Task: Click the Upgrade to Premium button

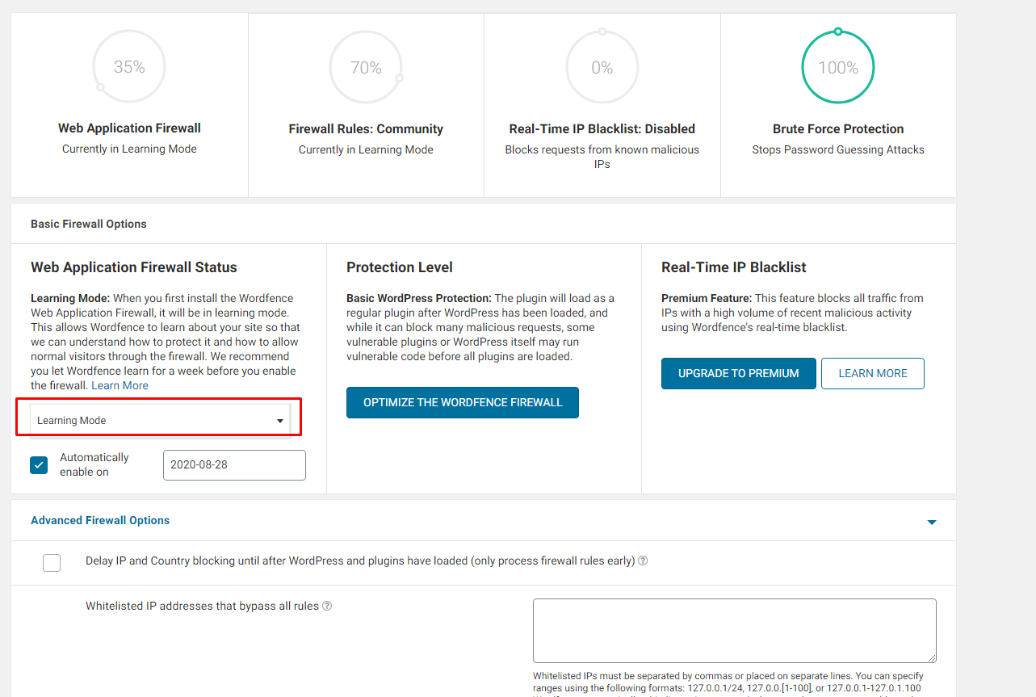Action: [739, 373]
